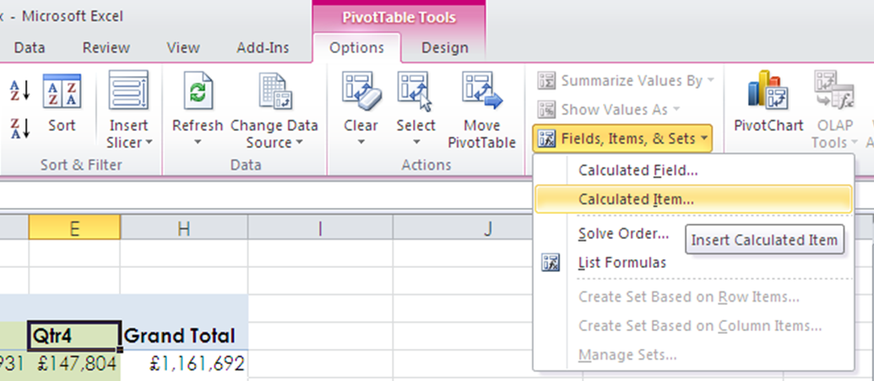The image size is (874, 381).
Task: Select column E header
Action: coord(74,227)
